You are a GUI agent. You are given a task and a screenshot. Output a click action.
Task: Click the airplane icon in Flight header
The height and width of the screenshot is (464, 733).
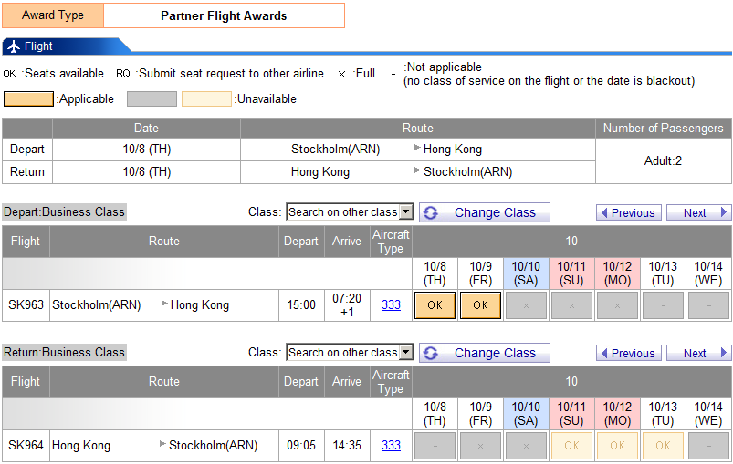click(13, 46)
